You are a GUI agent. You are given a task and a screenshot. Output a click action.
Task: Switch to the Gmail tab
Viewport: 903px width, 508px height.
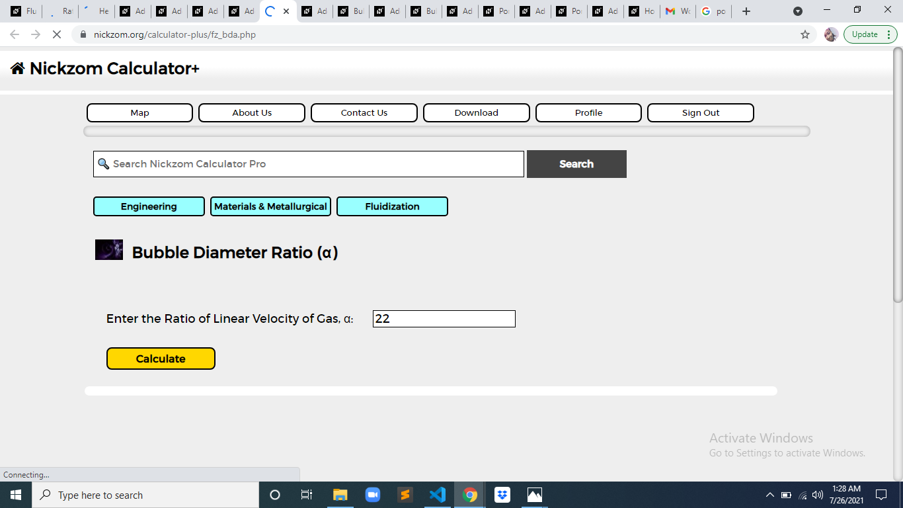[678, 11]
